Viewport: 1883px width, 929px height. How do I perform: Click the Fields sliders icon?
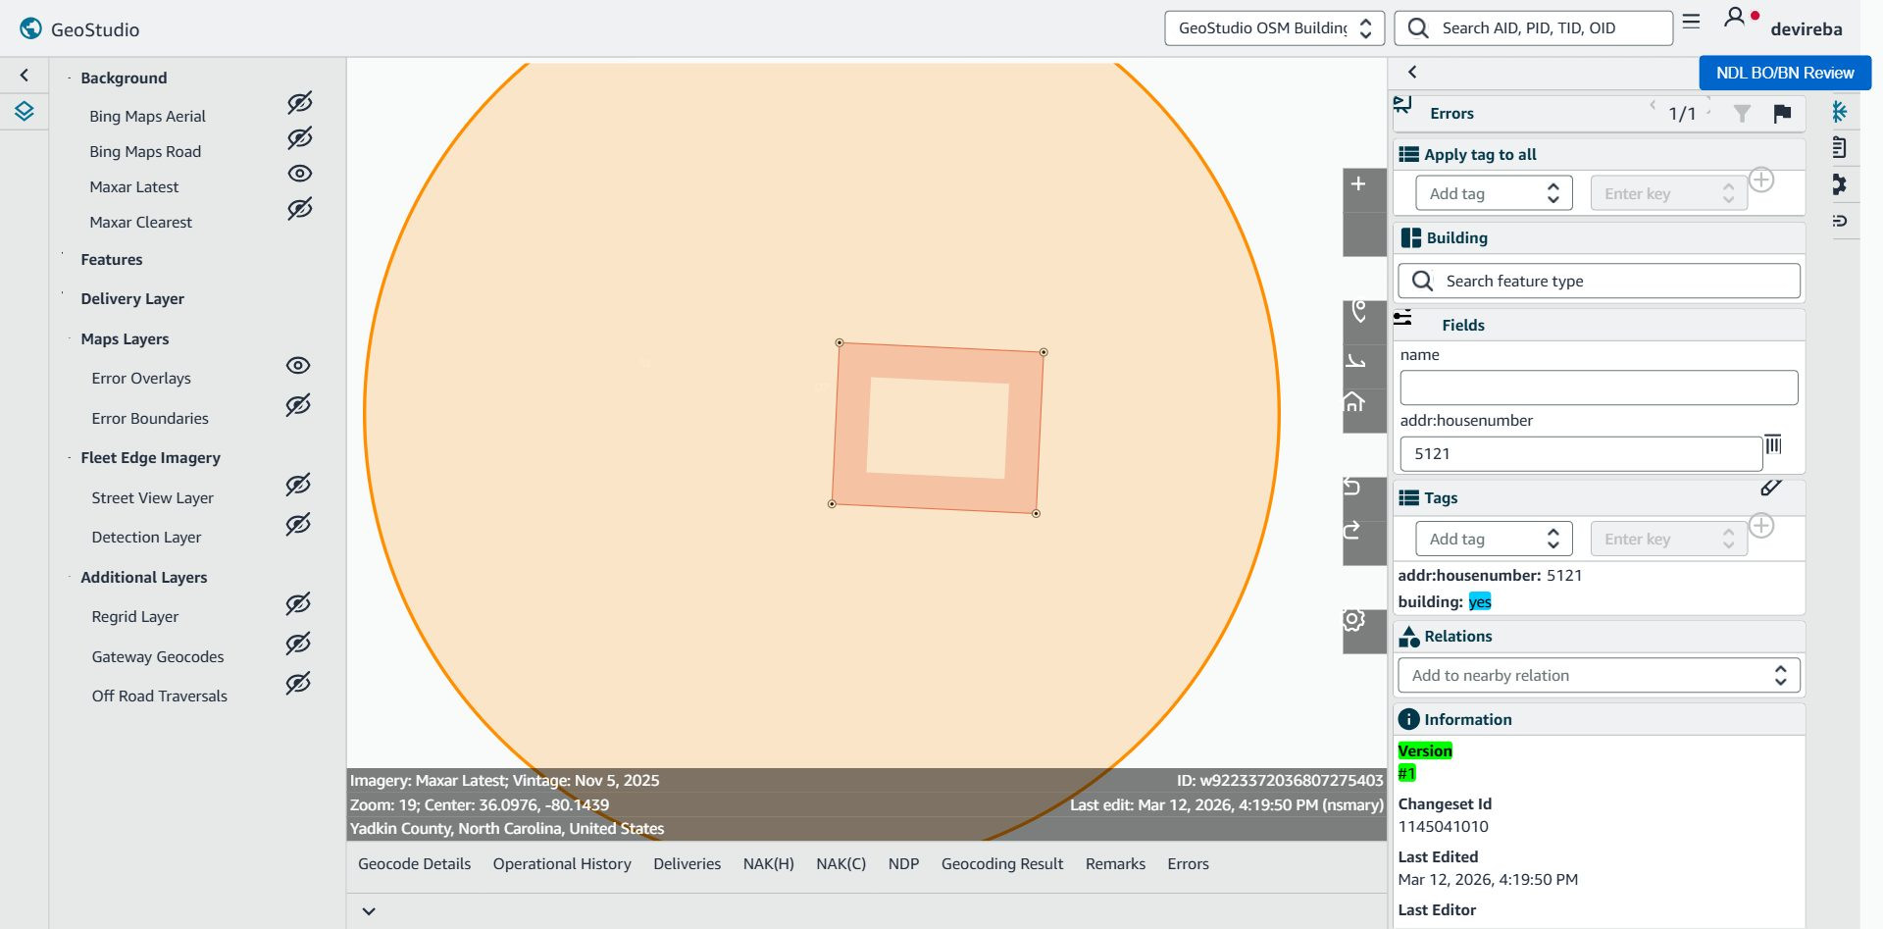[x=1403, y=318]
